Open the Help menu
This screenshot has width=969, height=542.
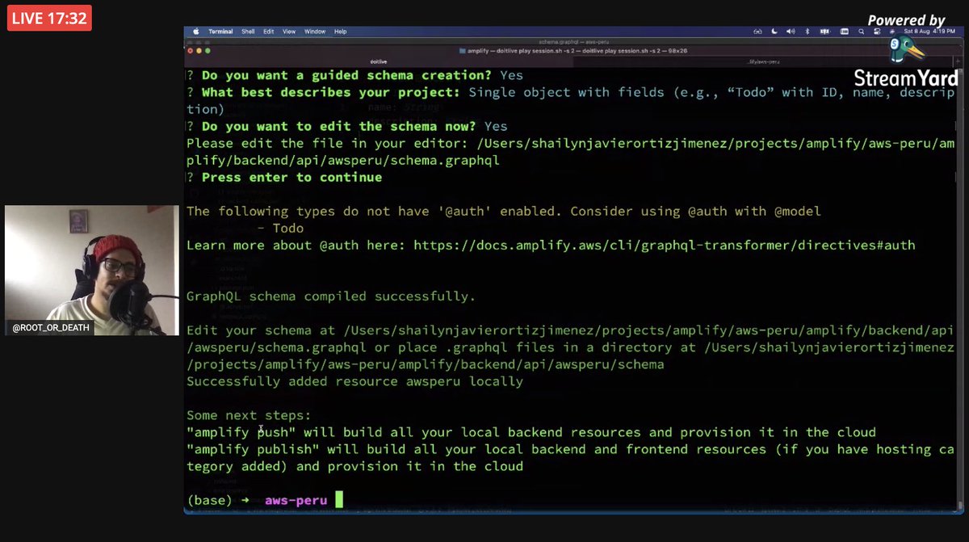point(340,32)
